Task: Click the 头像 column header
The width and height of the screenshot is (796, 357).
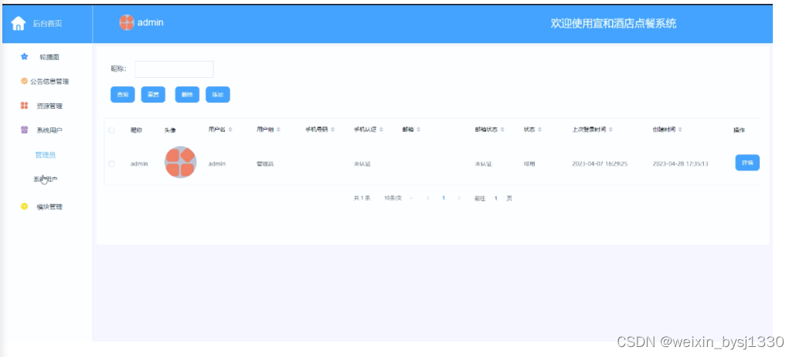Action: (x=170, y=130)
